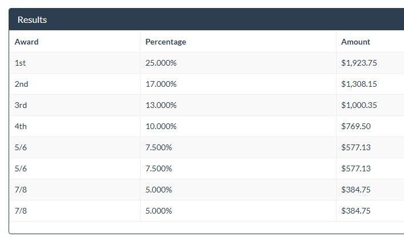Click the Award column header

(27, 42)
